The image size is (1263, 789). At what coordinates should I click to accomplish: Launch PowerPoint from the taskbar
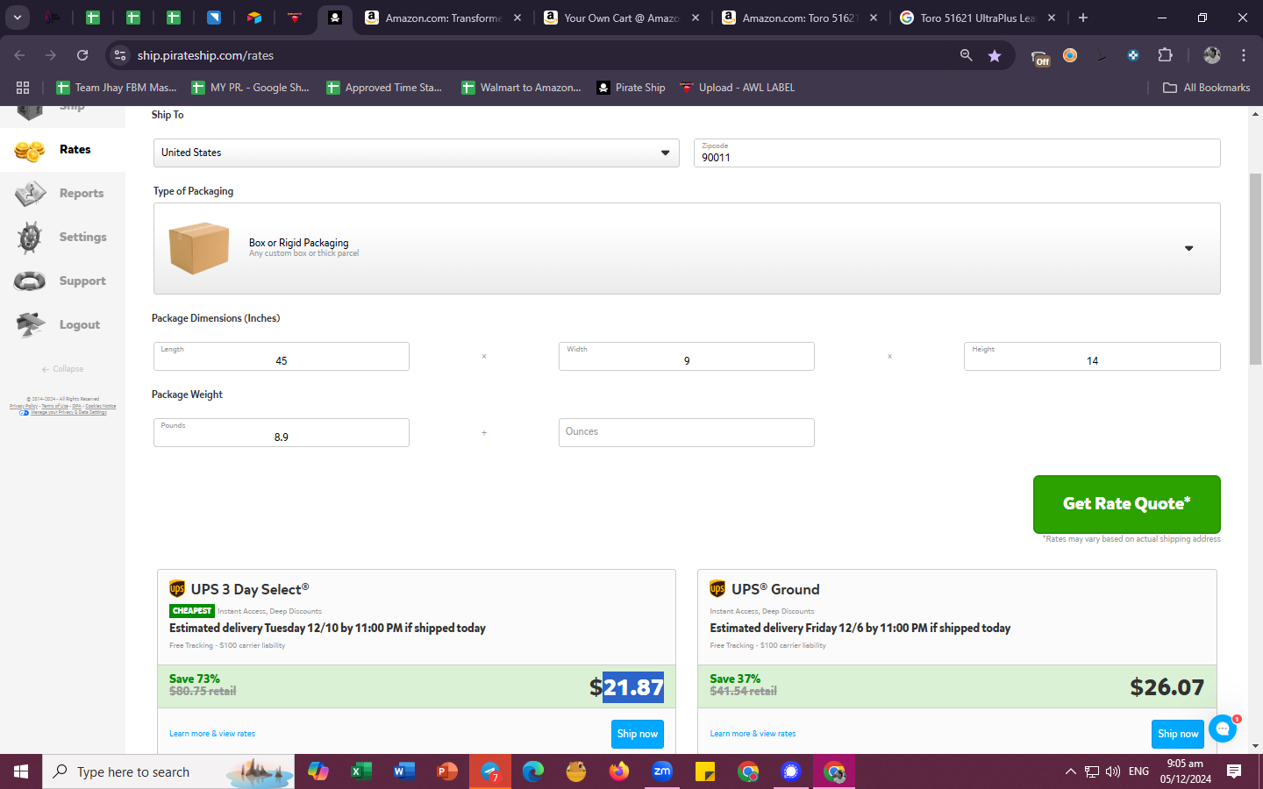click(447, 771)
